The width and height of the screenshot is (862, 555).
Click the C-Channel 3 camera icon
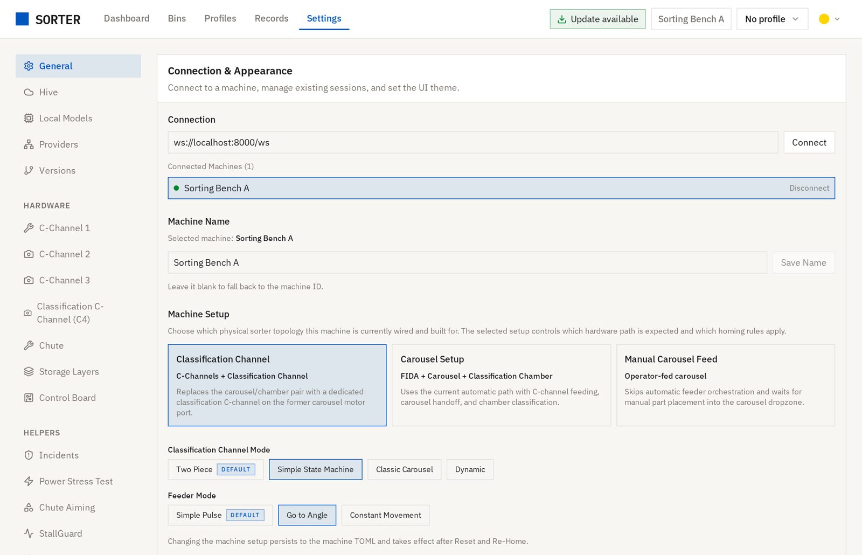click(29, 280)
